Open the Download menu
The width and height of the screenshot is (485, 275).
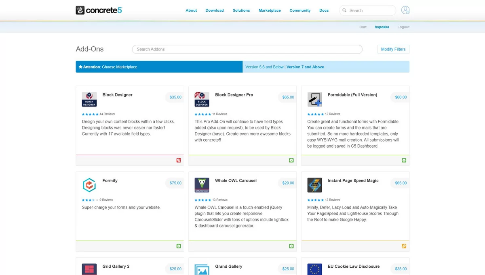click(x=215, y=10)
